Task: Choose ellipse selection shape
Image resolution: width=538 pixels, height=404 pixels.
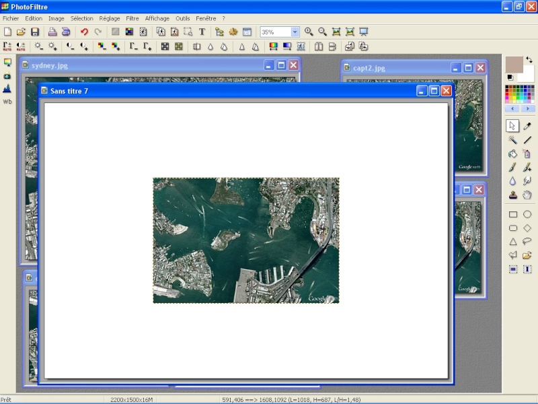Action: pos(527,214)
